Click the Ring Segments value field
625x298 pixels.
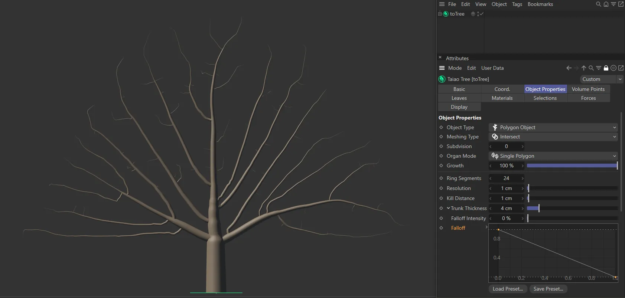[x=506, y=178]
